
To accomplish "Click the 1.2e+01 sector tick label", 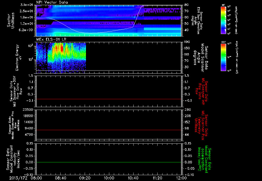I will (27, 24).
